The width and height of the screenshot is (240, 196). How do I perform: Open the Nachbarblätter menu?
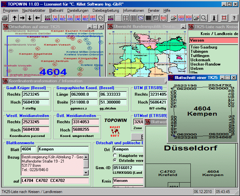(x=34, y=10)
